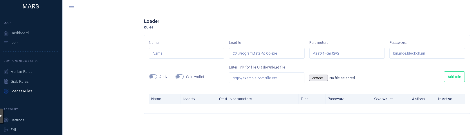Open the Marker Rules page
Screen dimensions: 475x135
(x=21, y=72)
